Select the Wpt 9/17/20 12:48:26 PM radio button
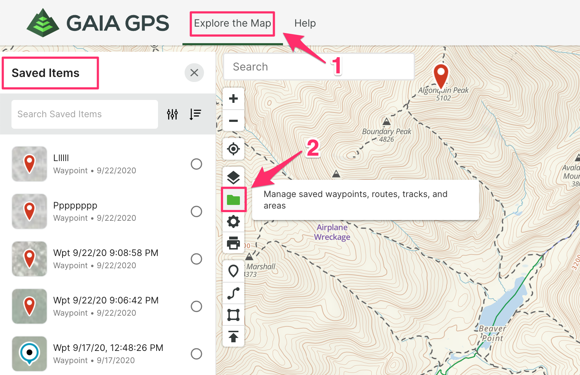 [196, 354]
